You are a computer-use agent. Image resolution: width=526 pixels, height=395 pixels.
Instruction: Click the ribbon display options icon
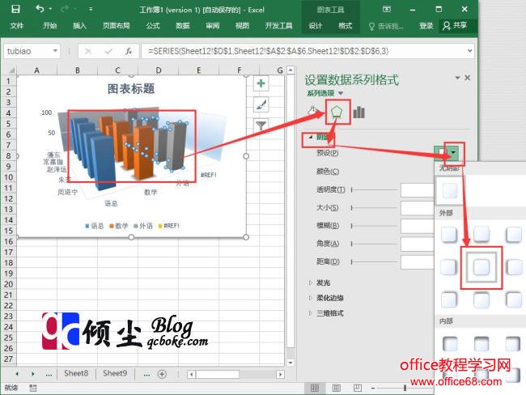387,10
